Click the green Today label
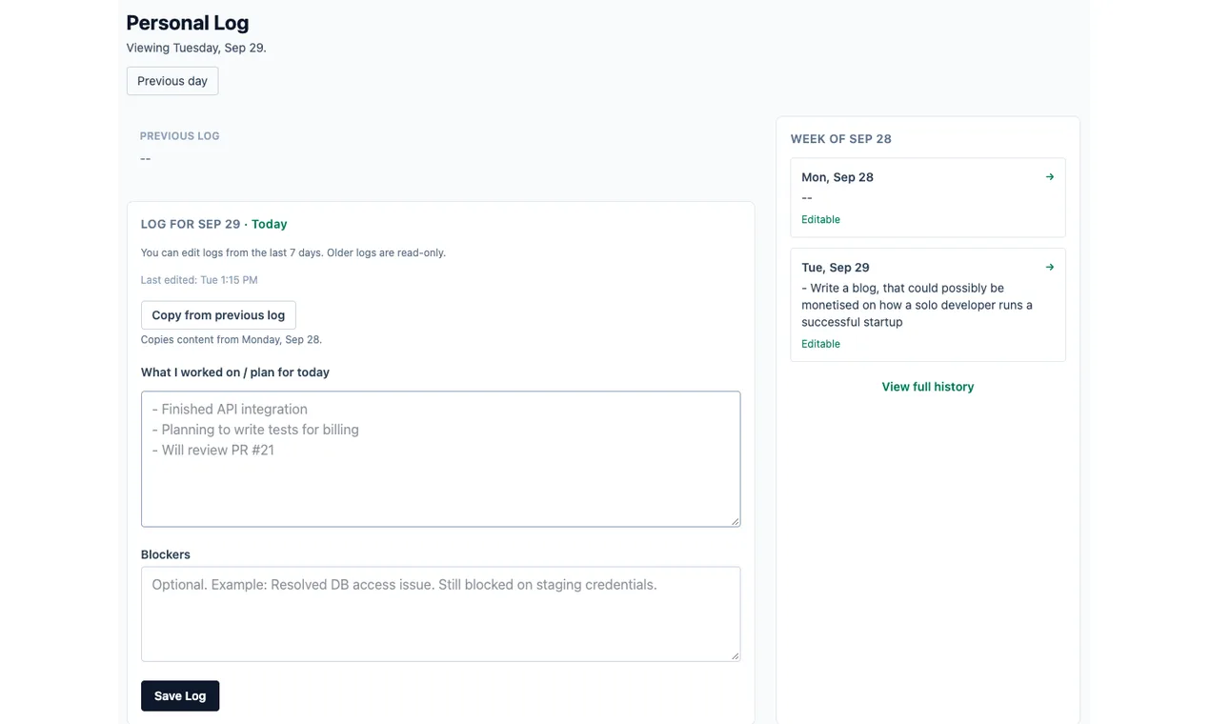The image size is (1210, 724). click(x=270, y=224)
